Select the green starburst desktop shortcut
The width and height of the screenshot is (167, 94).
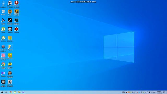pyautogui.click(x=3, y=39)
